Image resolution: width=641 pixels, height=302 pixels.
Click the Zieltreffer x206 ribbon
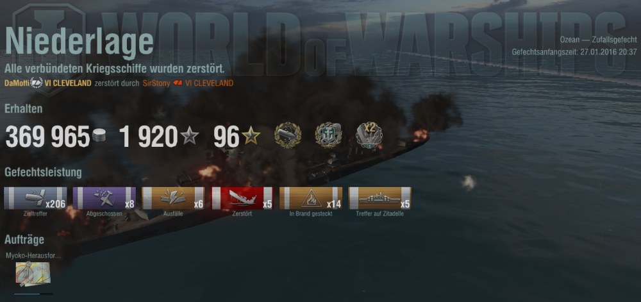35,198
